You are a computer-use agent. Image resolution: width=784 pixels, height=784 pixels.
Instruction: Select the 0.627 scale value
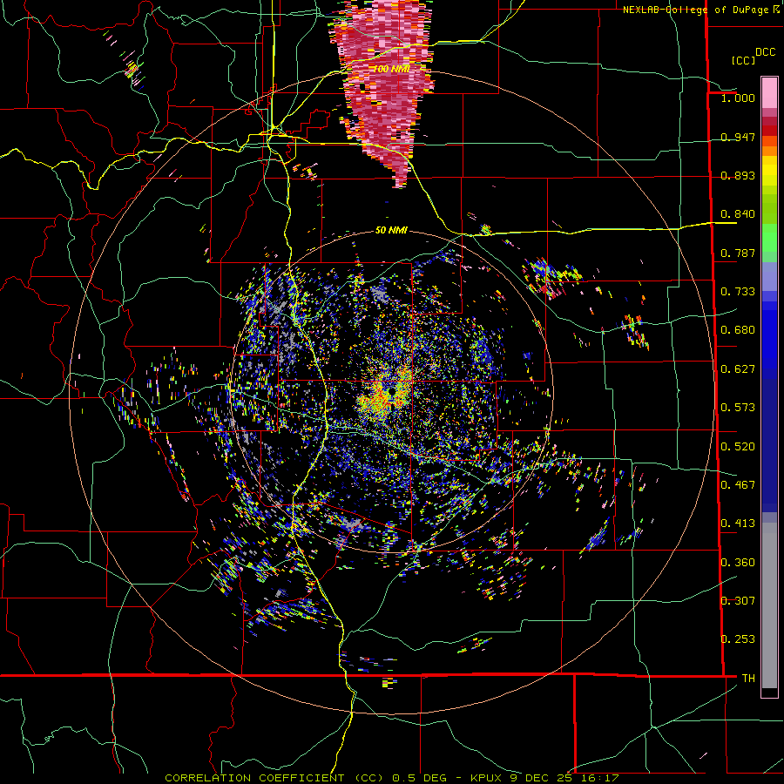point(738,369)
